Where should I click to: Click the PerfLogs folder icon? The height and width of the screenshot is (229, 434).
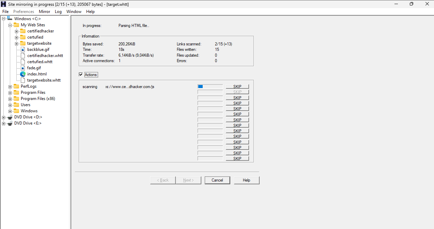(x=16, y=86)
